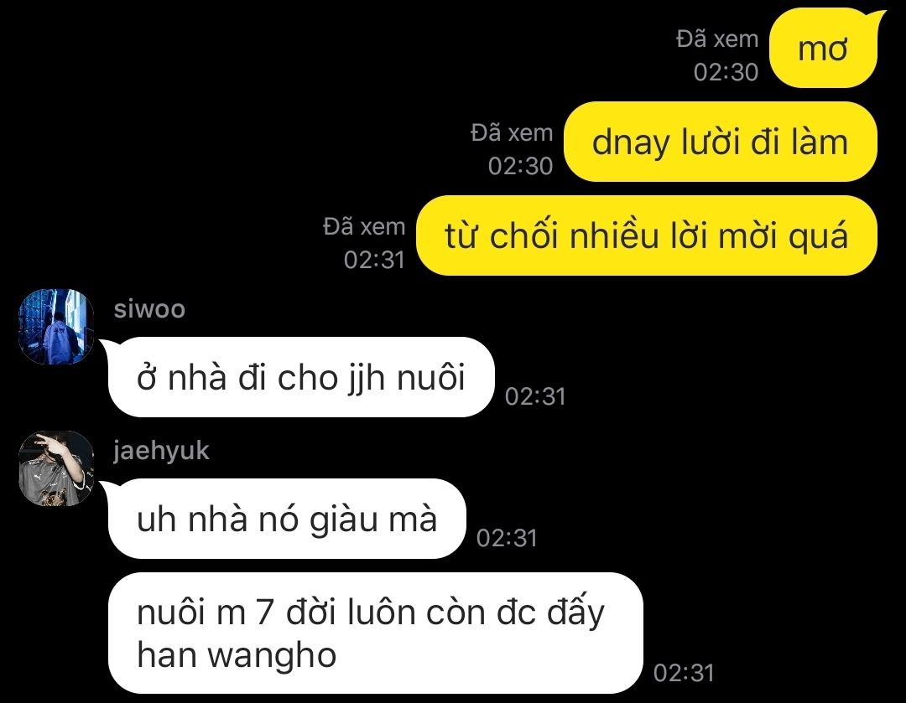Click 'Đã xem' beside 'dnay lười đi làm'
906x703 pixels.
pos(512,132)
